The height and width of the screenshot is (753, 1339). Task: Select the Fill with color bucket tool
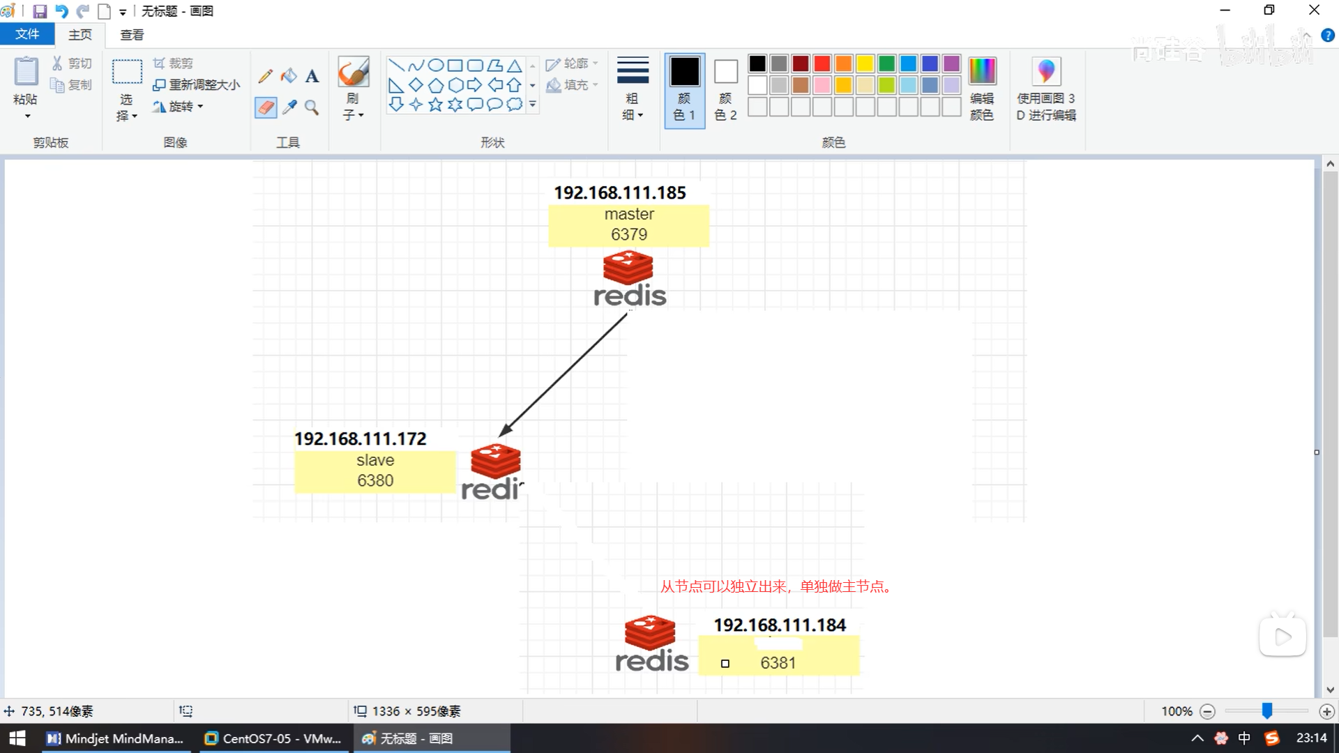tap(289, 76)
